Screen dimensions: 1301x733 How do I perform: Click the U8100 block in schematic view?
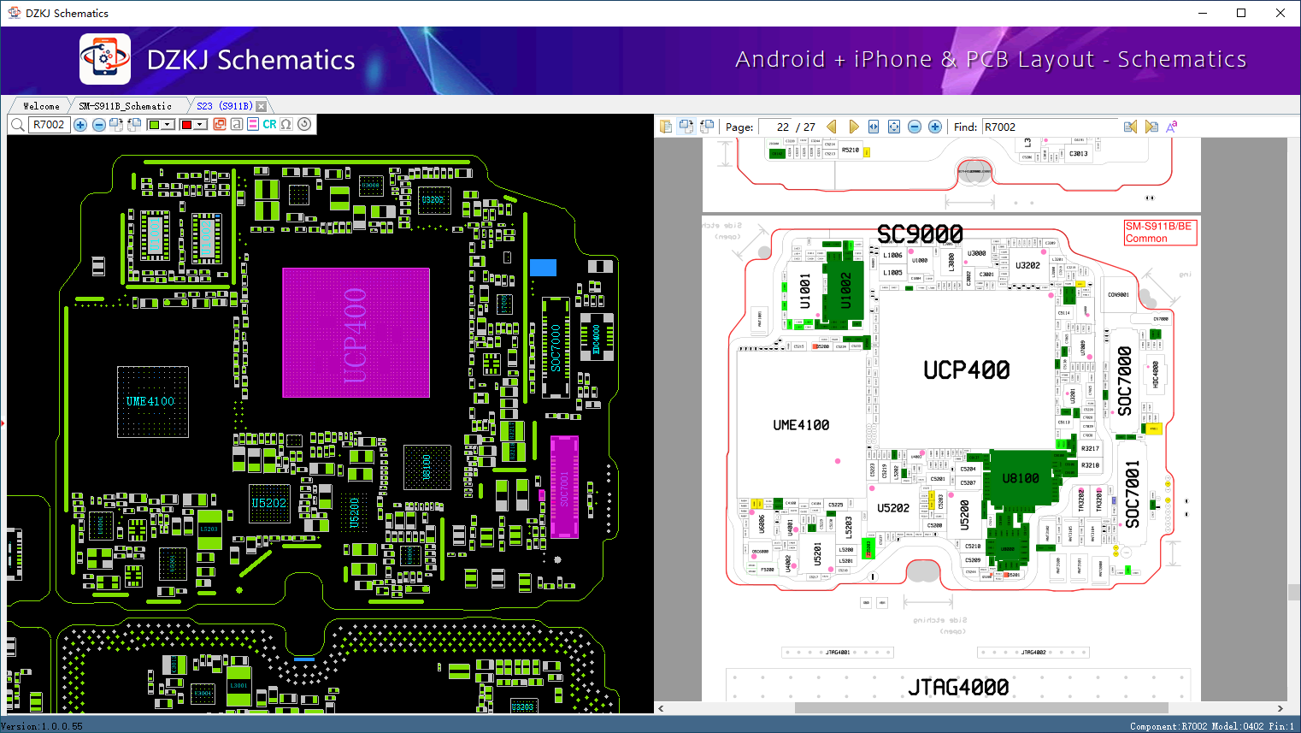[1021, 478]
